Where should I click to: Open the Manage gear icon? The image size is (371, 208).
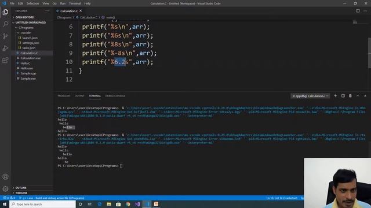[5, 189]
